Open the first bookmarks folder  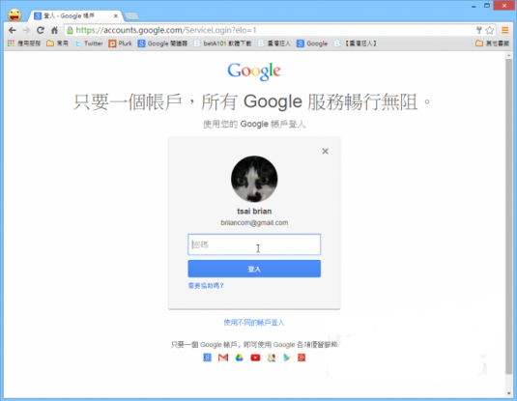pos(57,43)
